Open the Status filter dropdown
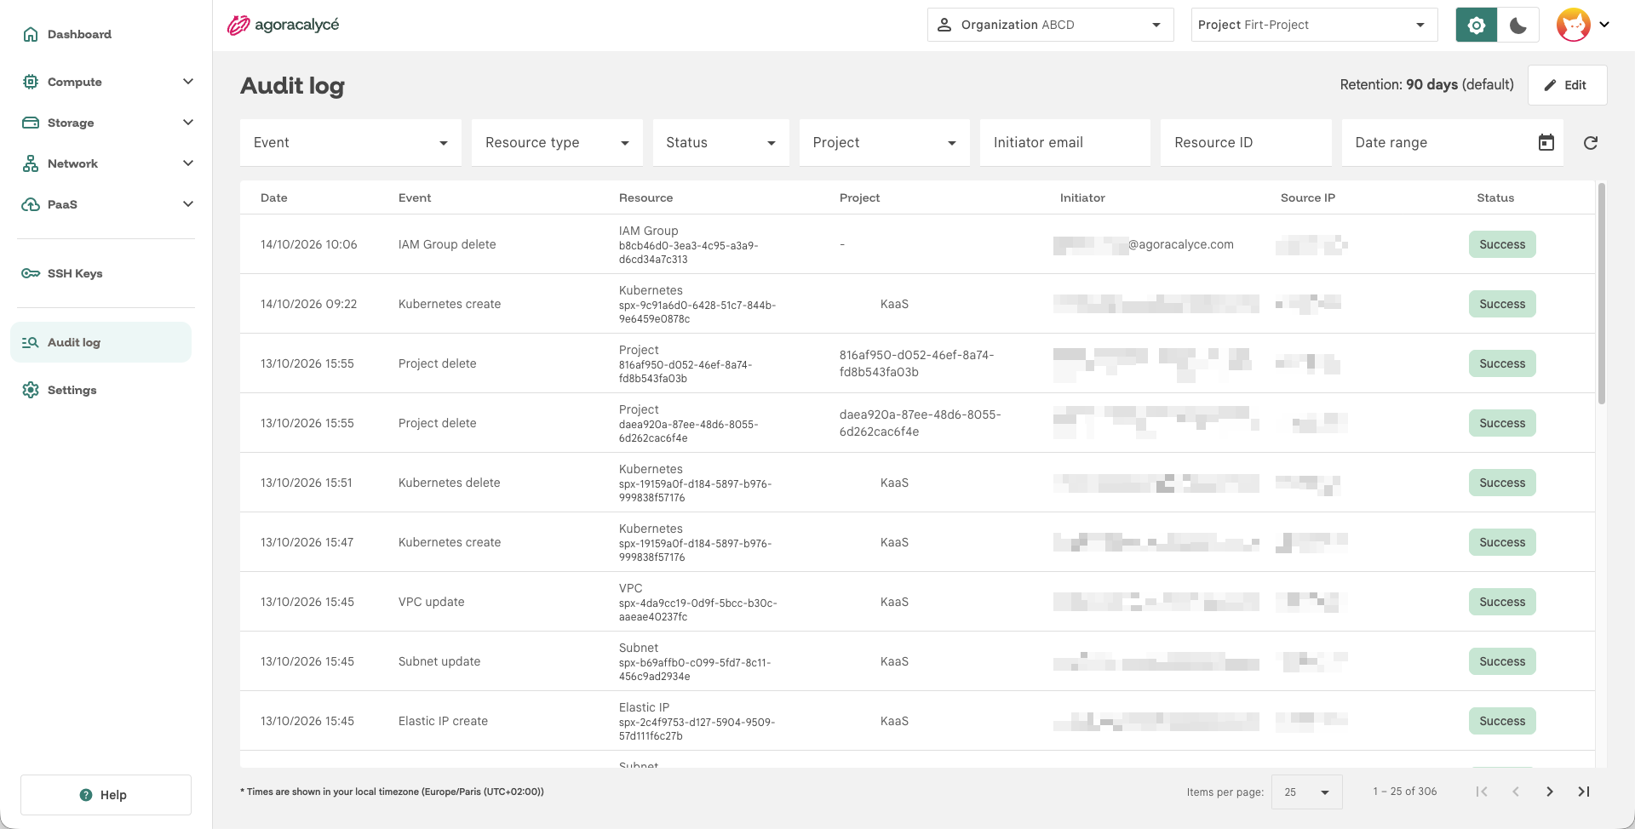The height and width of the screenshot is (829, 1635). pyautogui.click(x=720, y=142)
